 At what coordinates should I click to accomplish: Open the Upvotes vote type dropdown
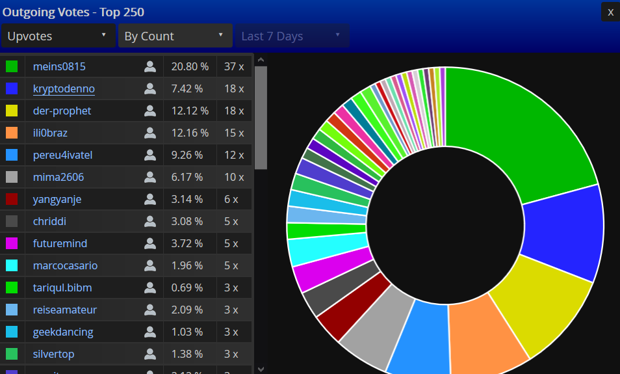(x=58, y=36)
